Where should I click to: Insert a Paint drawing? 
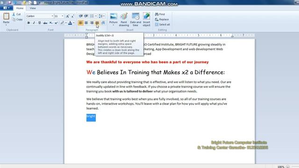(124, 20)
